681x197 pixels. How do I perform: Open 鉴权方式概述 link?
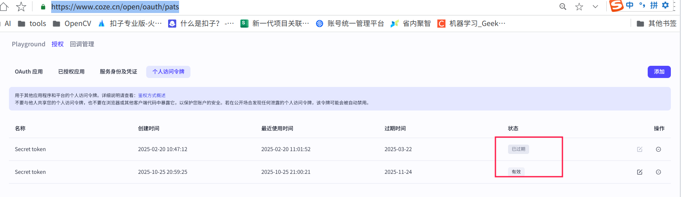(x=152, y=95)
